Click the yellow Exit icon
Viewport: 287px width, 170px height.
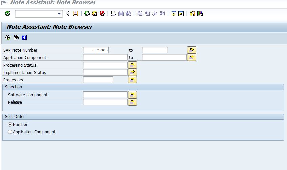[94, 14]
